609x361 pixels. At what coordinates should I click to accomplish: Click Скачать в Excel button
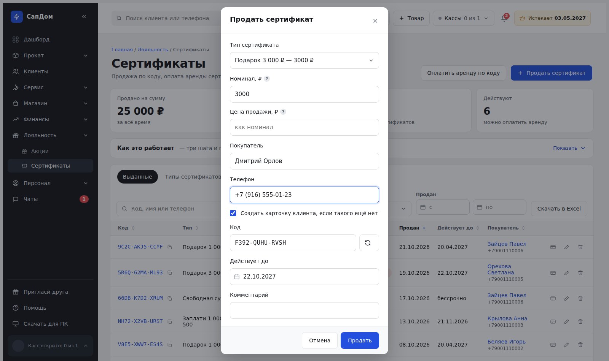pyautogui.click(x=559, y=209)
